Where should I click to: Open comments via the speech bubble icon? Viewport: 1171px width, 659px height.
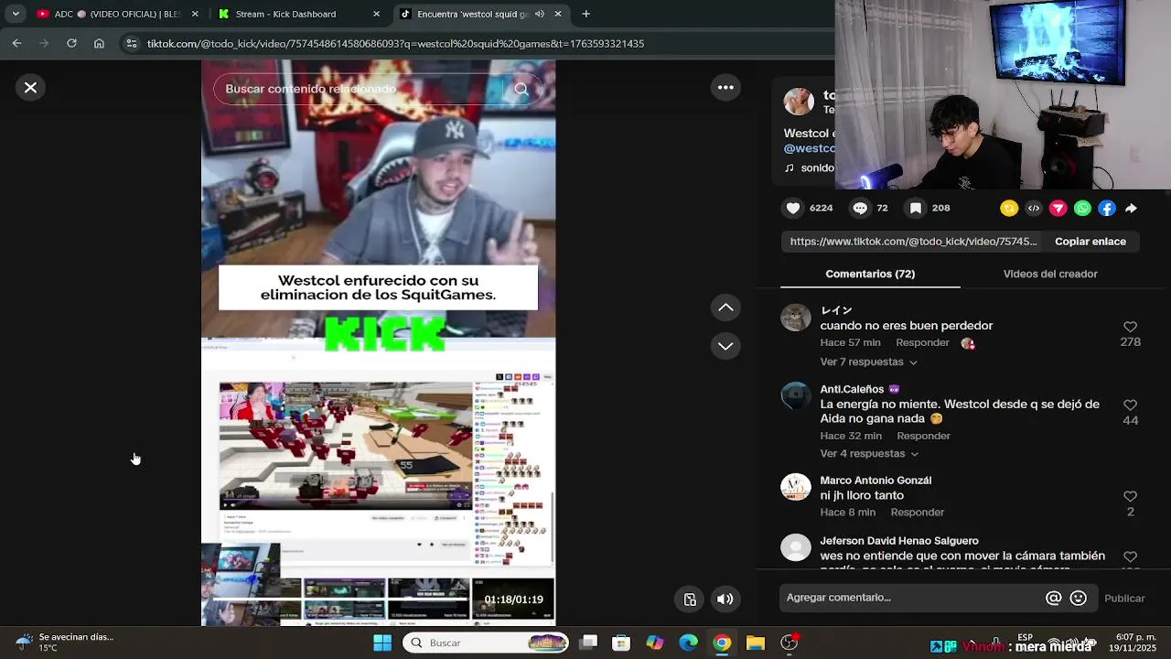(x=860, y=209)
